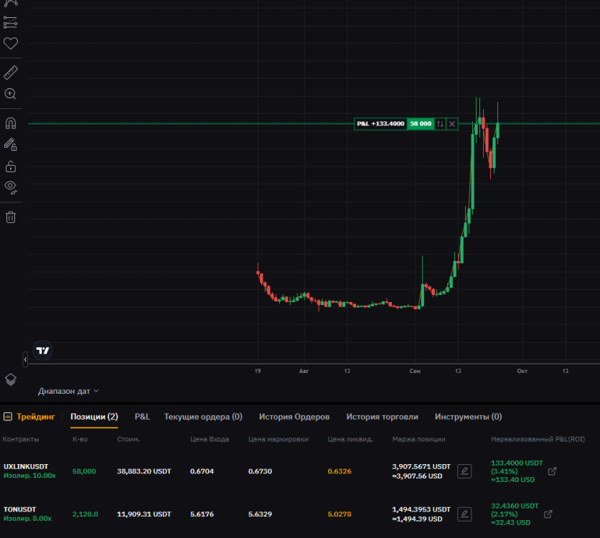Add chart to favorites with heart icon

click(11, 44)
